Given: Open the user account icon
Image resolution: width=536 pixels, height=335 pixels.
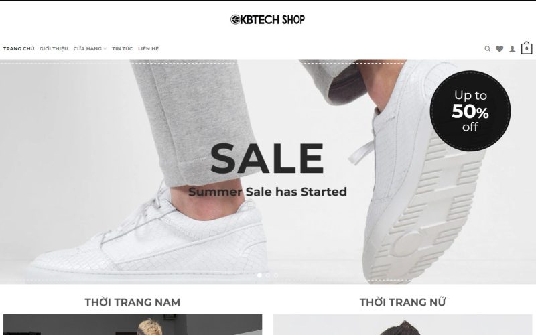Looking at the screenshot, I should 512,49.
